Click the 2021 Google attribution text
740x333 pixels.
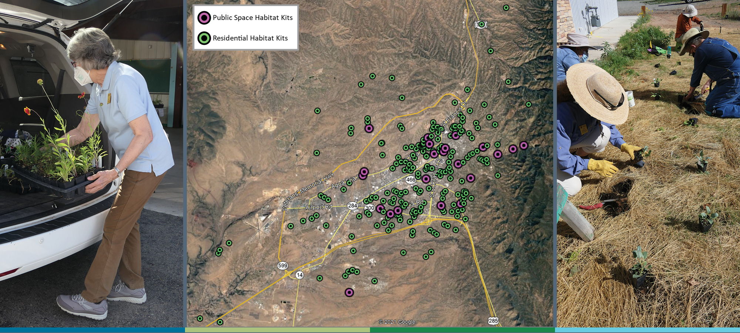click(x=397, y=321)
